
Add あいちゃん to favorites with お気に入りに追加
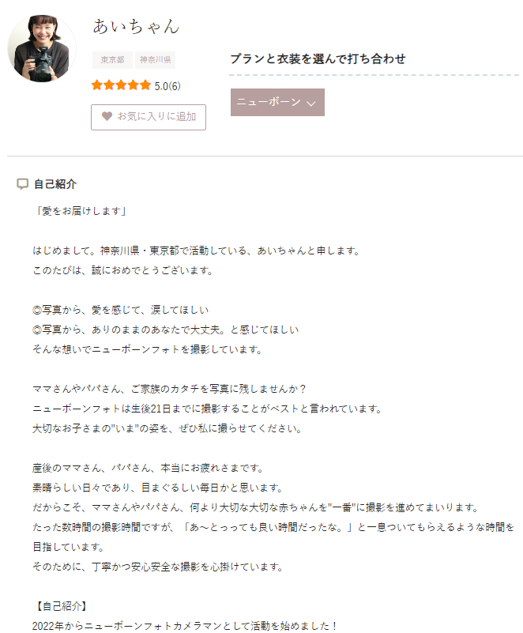click(149, 117)
